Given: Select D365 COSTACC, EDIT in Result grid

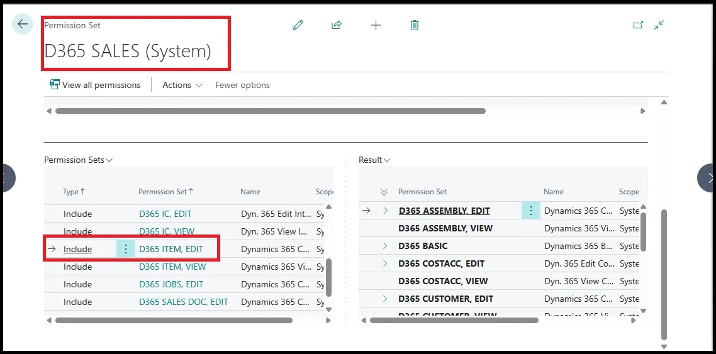Looking at the screenshot, I should (442, 263).
